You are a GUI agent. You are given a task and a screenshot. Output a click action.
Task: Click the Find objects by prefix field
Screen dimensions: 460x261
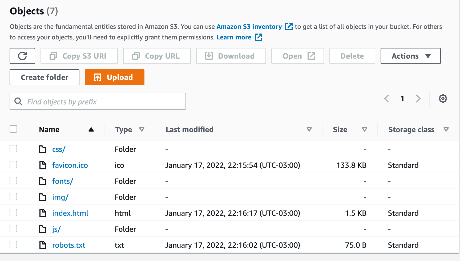click(98, 101)
